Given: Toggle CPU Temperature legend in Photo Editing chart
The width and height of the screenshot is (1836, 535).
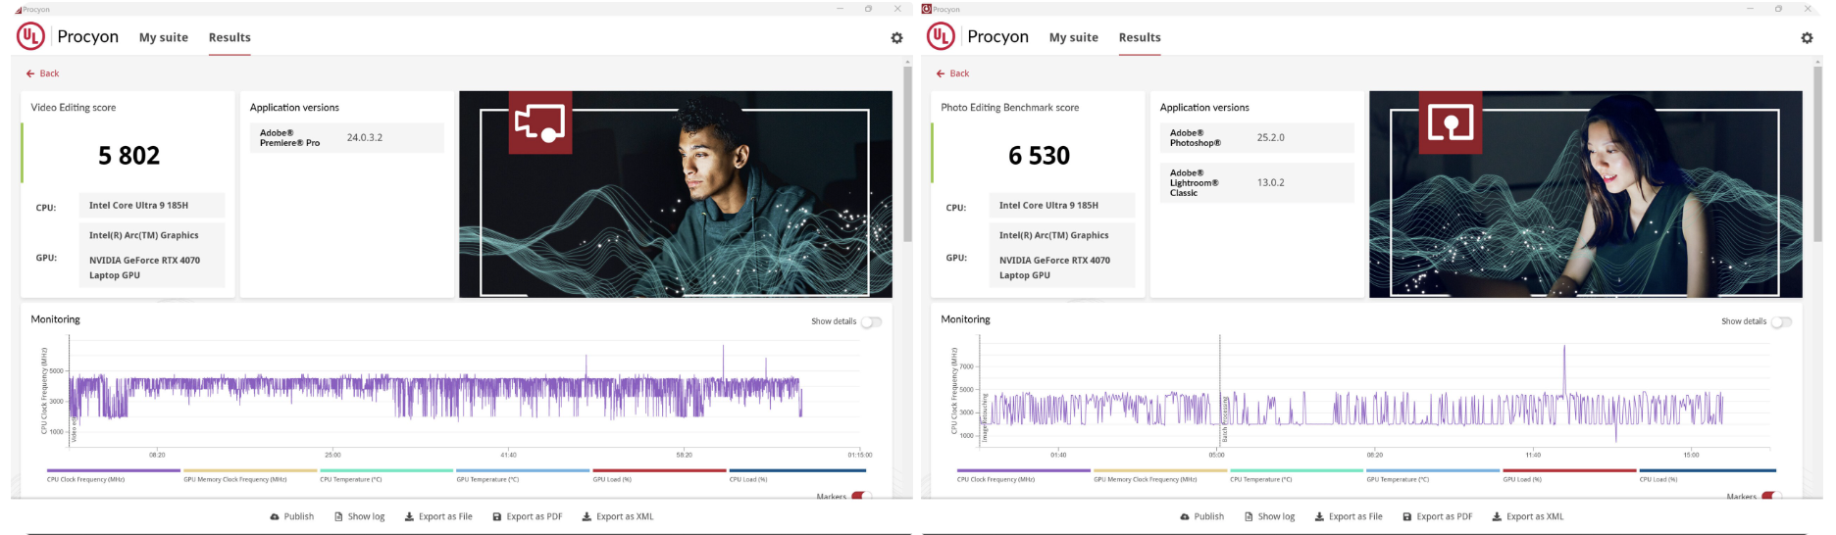Looking at the screenshot, I should [x=1260, y=479].
